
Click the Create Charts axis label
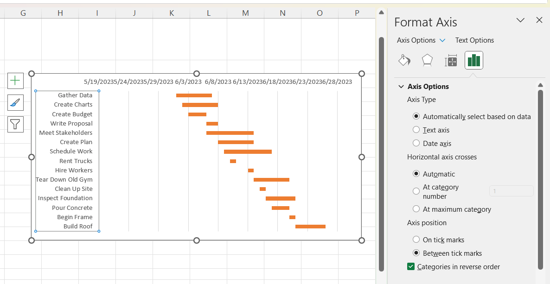pos(73,105)
